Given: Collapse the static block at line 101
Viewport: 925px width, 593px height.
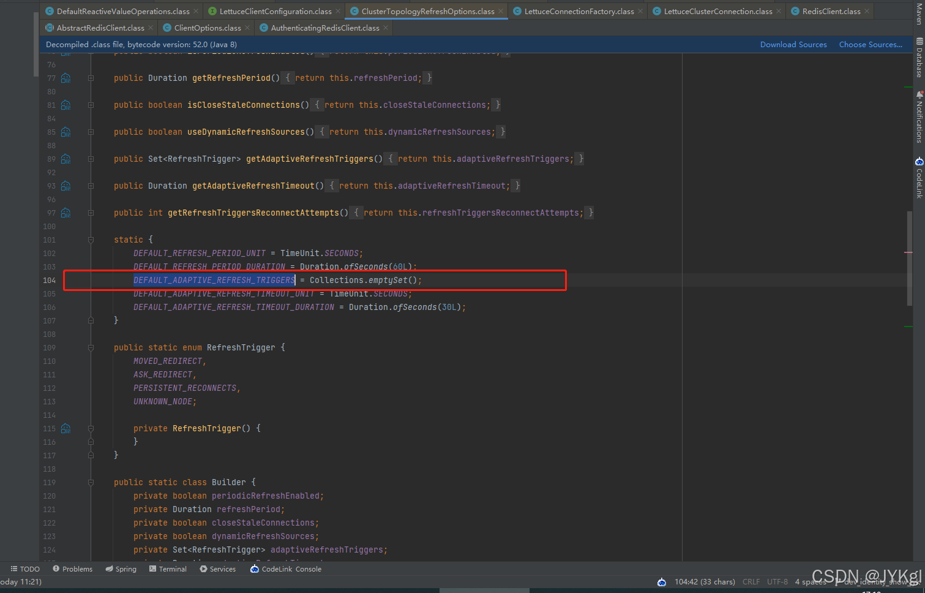Looking at the screenshot, I should click(91, 240).
